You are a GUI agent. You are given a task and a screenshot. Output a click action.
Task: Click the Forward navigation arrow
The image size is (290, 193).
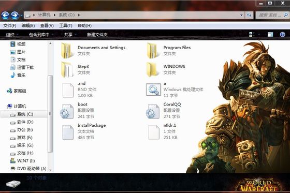(x=15, y=16)
